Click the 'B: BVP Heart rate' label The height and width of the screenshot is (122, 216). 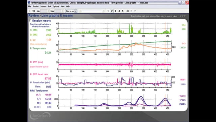39,75
